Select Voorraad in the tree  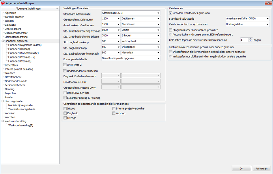[x=10, y=113]
